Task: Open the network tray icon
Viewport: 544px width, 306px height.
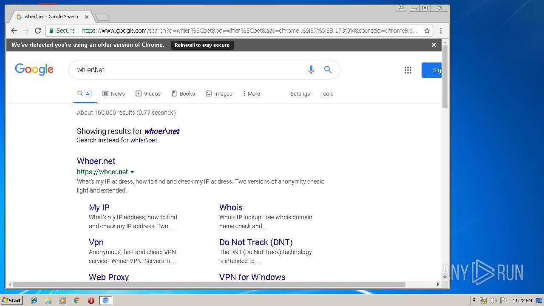Action: [x=483, y=300]
